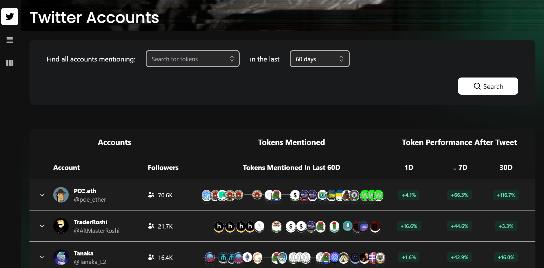544x268 pixels.
Task: Click the Ethereum token icon in Tanaka row
Action: pyautogui.click(x=247, y=257)
